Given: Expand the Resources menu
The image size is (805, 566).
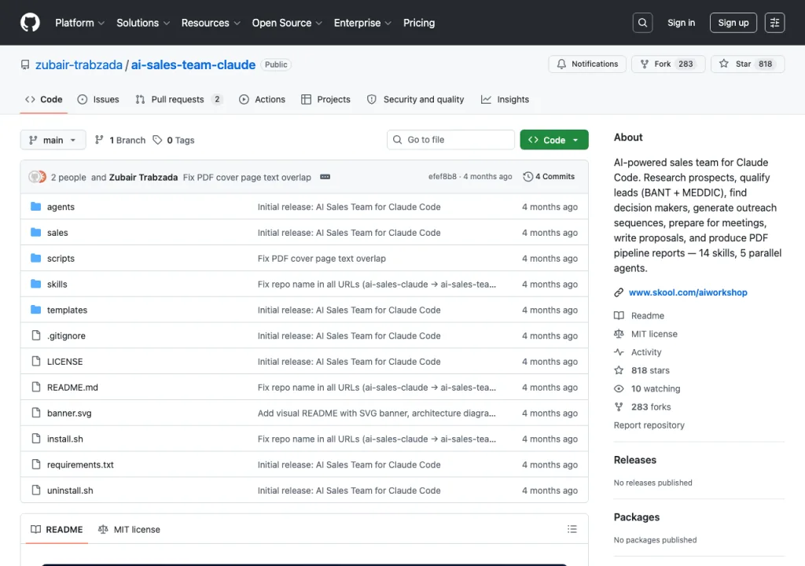Looking at the screenshot, I should pyautogui.click(x=211, y=23).
